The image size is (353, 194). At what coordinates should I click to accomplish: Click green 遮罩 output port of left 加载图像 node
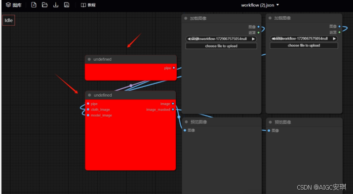coord(258,33)
